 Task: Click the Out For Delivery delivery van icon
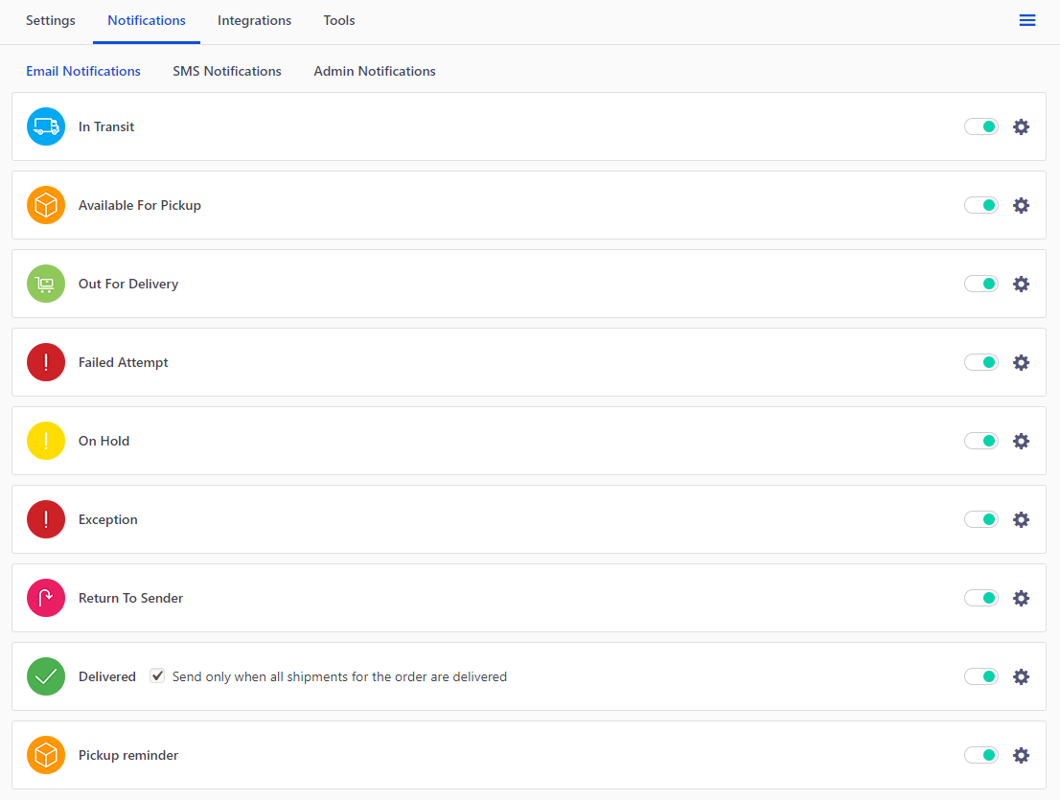(45, 283)
